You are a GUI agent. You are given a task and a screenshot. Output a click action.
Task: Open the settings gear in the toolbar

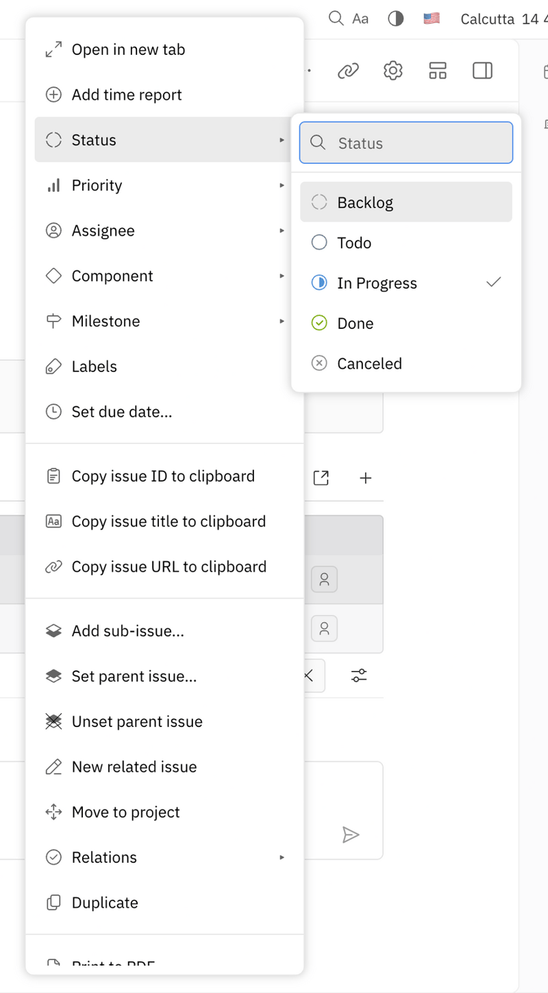(x=393, y=71)
